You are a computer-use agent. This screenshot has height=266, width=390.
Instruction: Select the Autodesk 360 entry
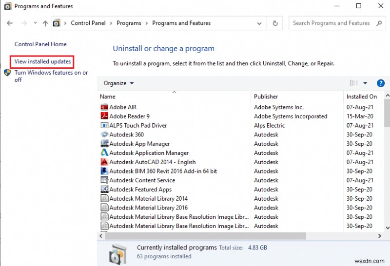click(x=127, y=134)
